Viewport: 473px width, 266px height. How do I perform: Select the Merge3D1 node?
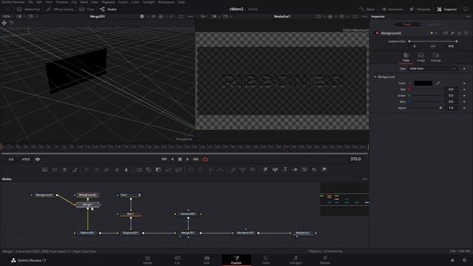tap(188, 233)
